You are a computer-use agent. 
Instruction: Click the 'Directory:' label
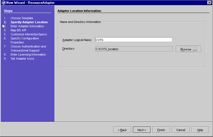point(68,49)
